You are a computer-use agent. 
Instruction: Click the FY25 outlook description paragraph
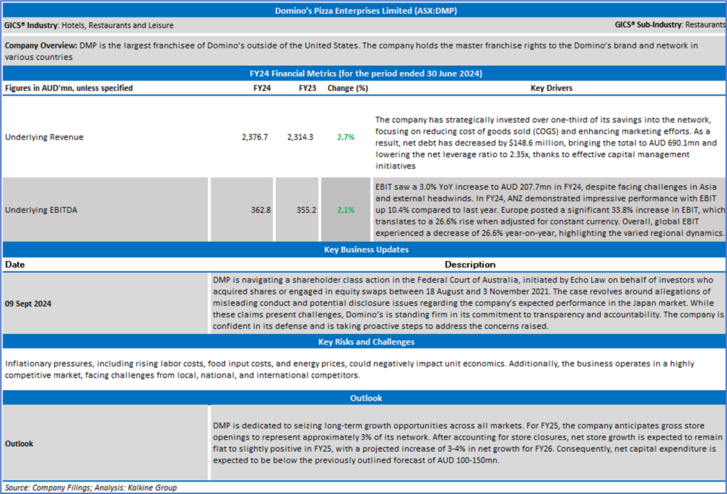coord(468,443)
